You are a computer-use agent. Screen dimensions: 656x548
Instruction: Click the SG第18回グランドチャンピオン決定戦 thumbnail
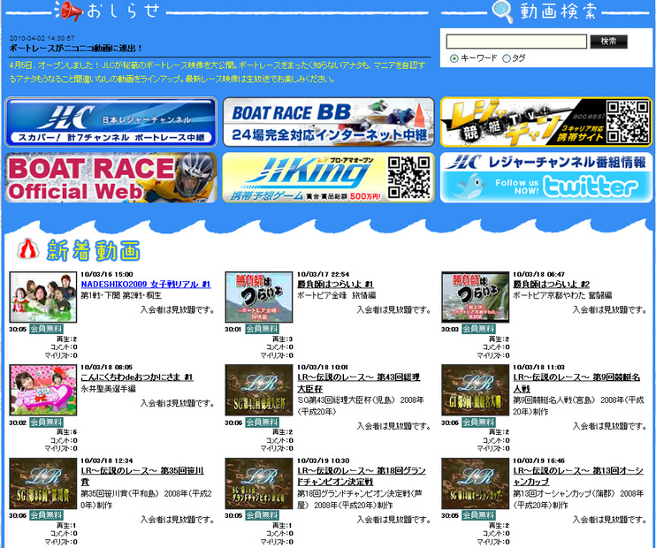(259, 483)
